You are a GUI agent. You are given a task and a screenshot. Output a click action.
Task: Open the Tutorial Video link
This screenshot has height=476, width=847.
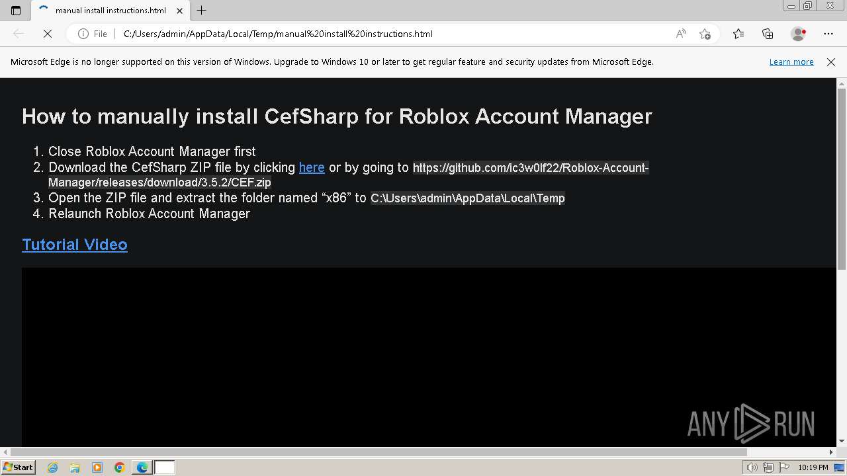[75, 245]
